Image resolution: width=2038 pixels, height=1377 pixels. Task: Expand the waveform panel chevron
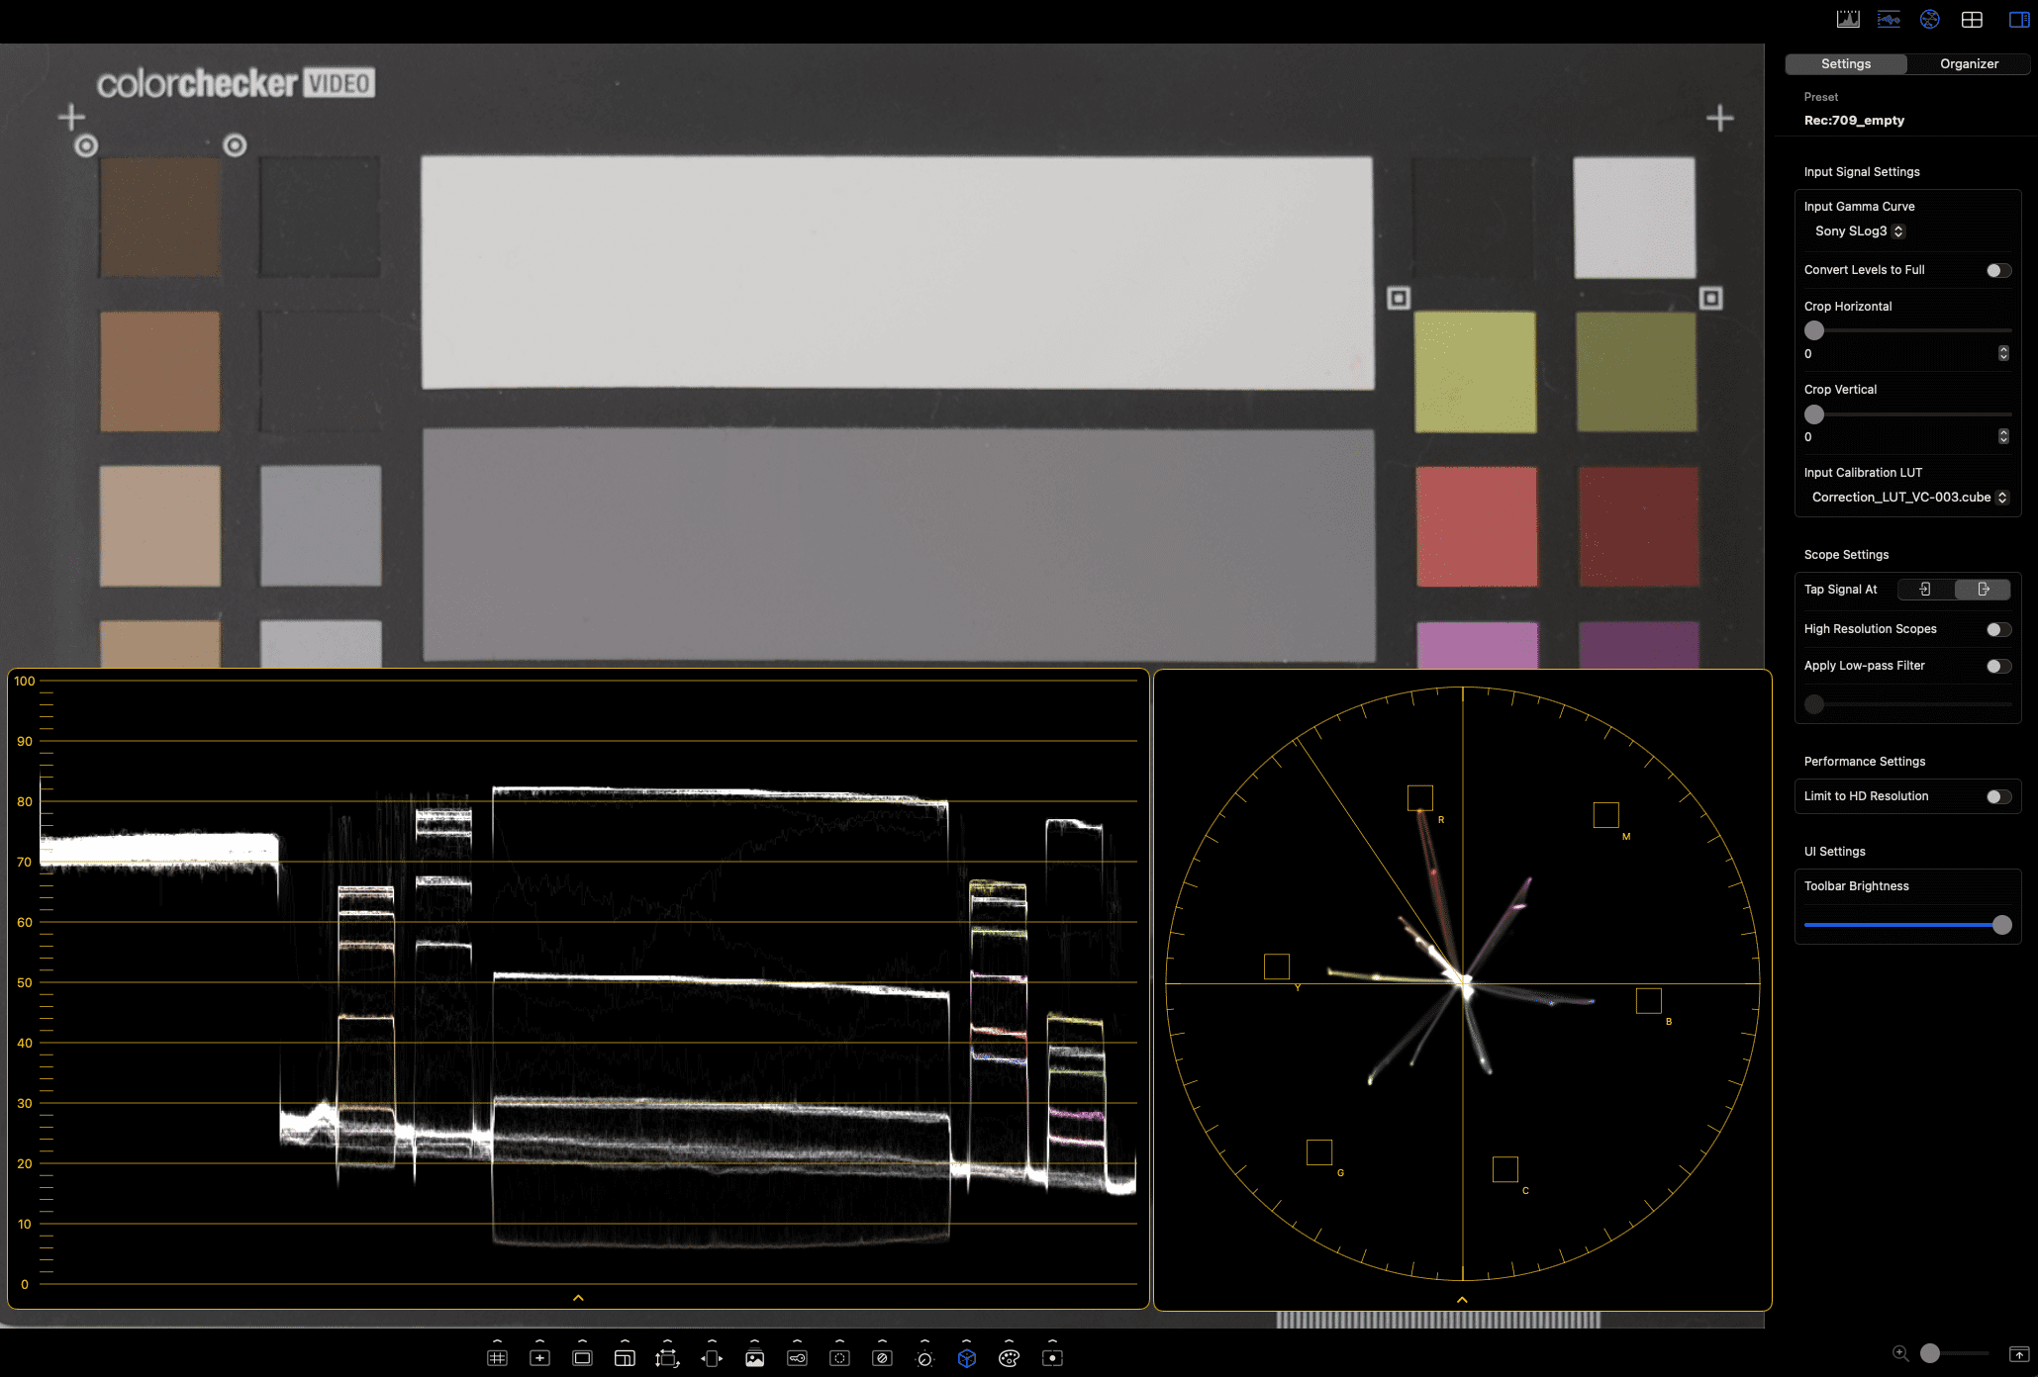coord(578,1298)
